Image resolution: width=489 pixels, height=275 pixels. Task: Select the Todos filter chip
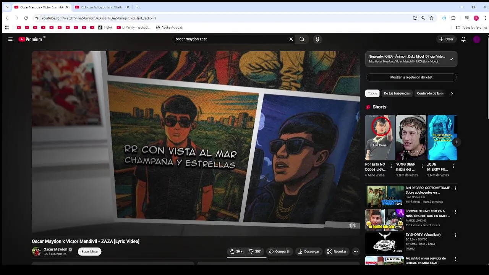coord(372,93)
